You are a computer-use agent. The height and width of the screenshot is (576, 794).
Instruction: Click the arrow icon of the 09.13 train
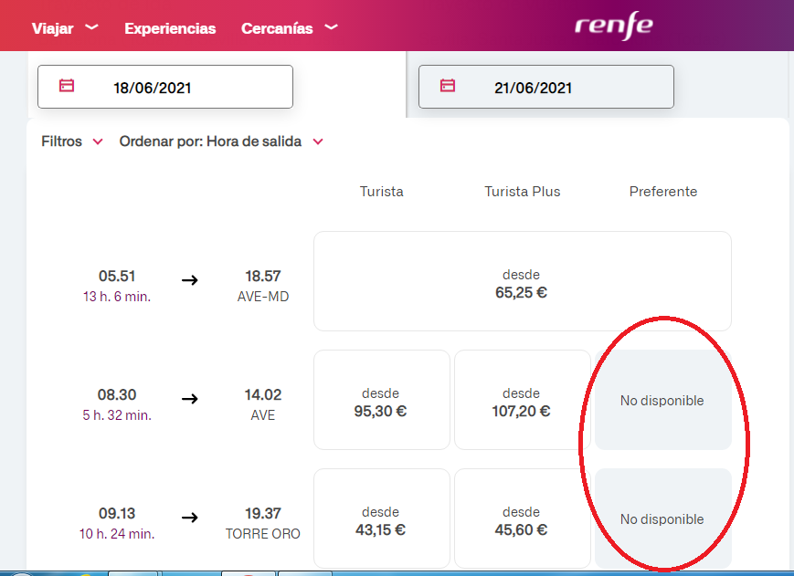click(190, 518)
